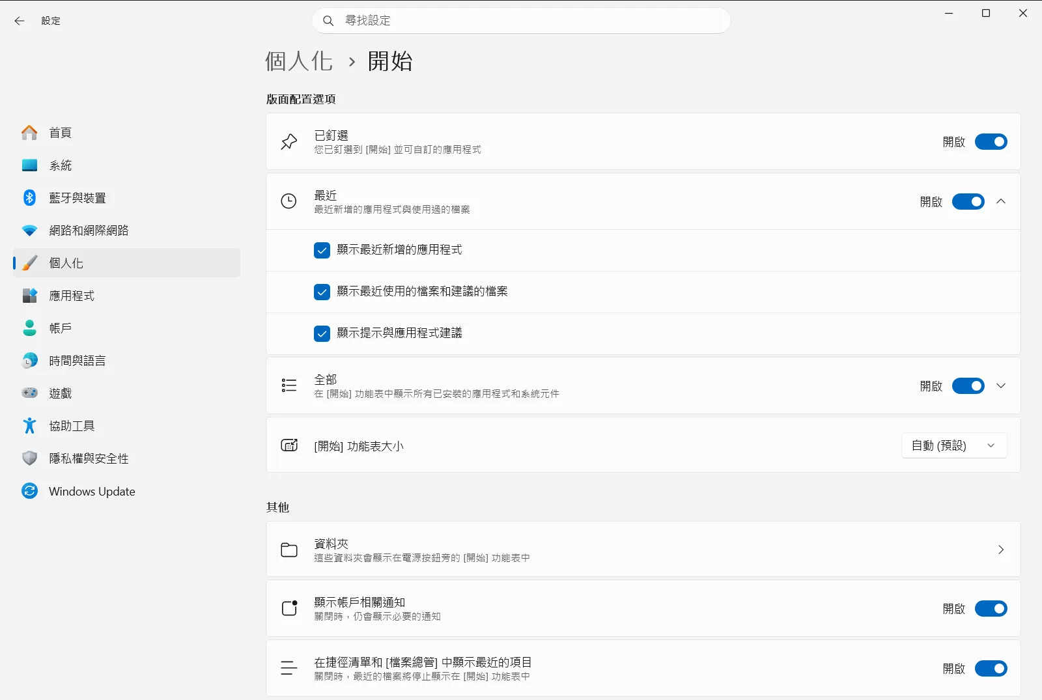Click the back arrow icon
This screenshot has height=700, width=1042.
20,21
